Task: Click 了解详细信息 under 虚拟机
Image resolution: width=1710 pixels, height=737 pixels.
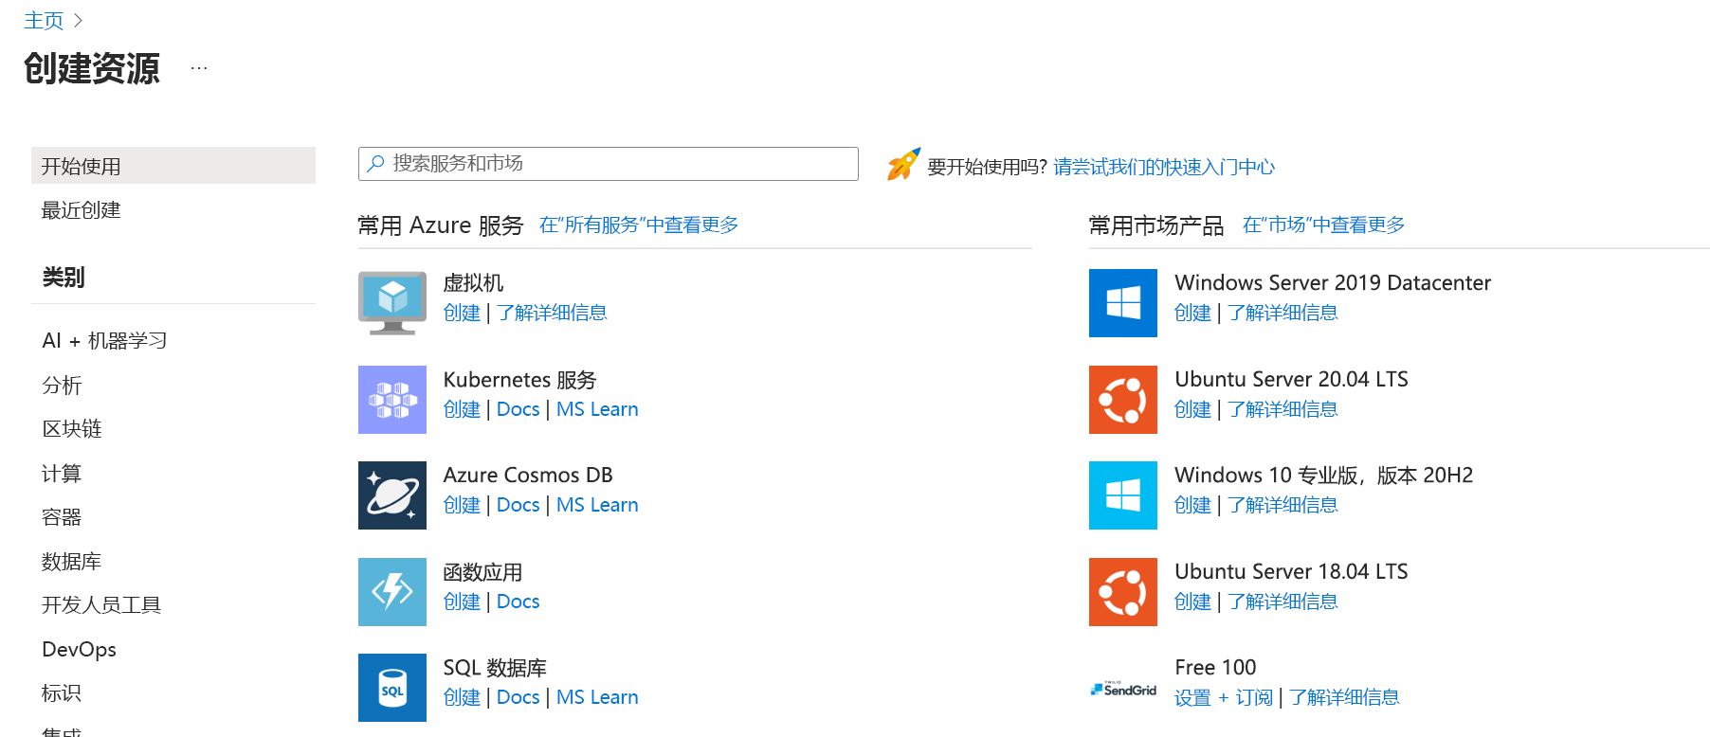Action: pos(552,313)
